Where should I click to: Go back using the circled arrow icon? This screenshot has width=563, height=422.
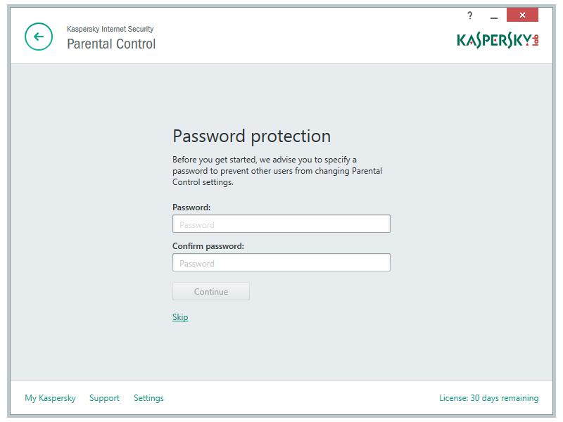point(39,37)
